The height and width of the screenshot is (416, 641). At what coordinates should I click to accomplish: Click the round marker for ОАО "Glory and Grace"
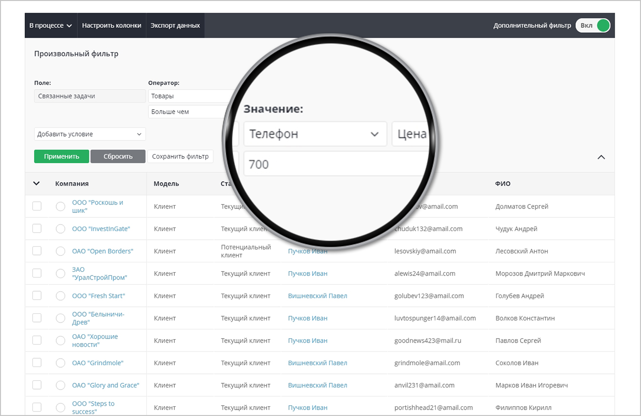(61, 385)
